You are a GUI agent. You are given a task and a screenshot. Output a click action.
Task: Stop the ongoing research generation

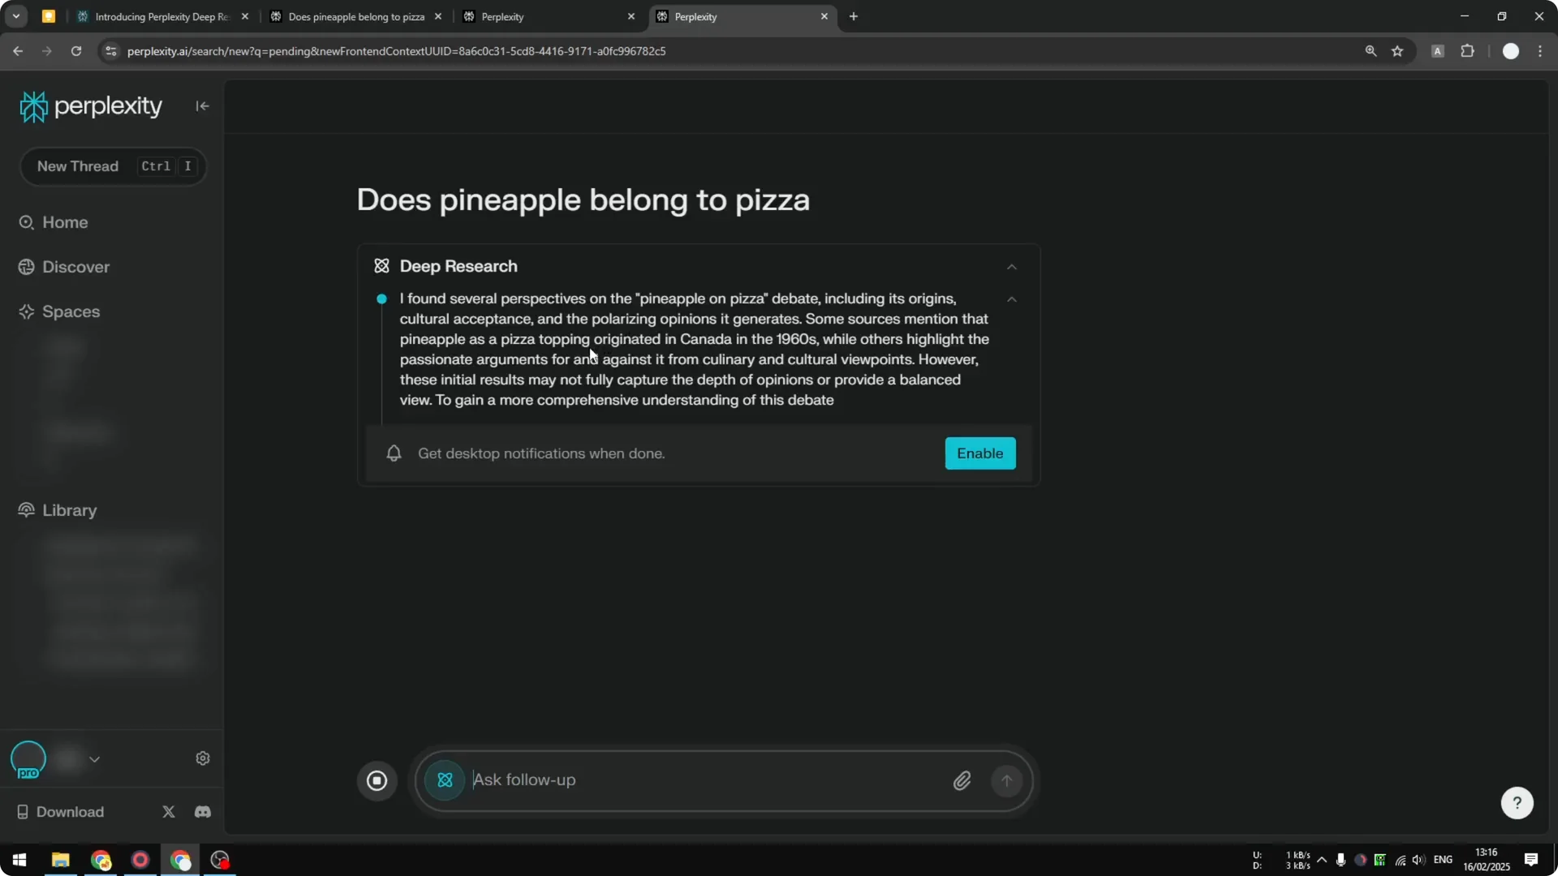(377, 780)
